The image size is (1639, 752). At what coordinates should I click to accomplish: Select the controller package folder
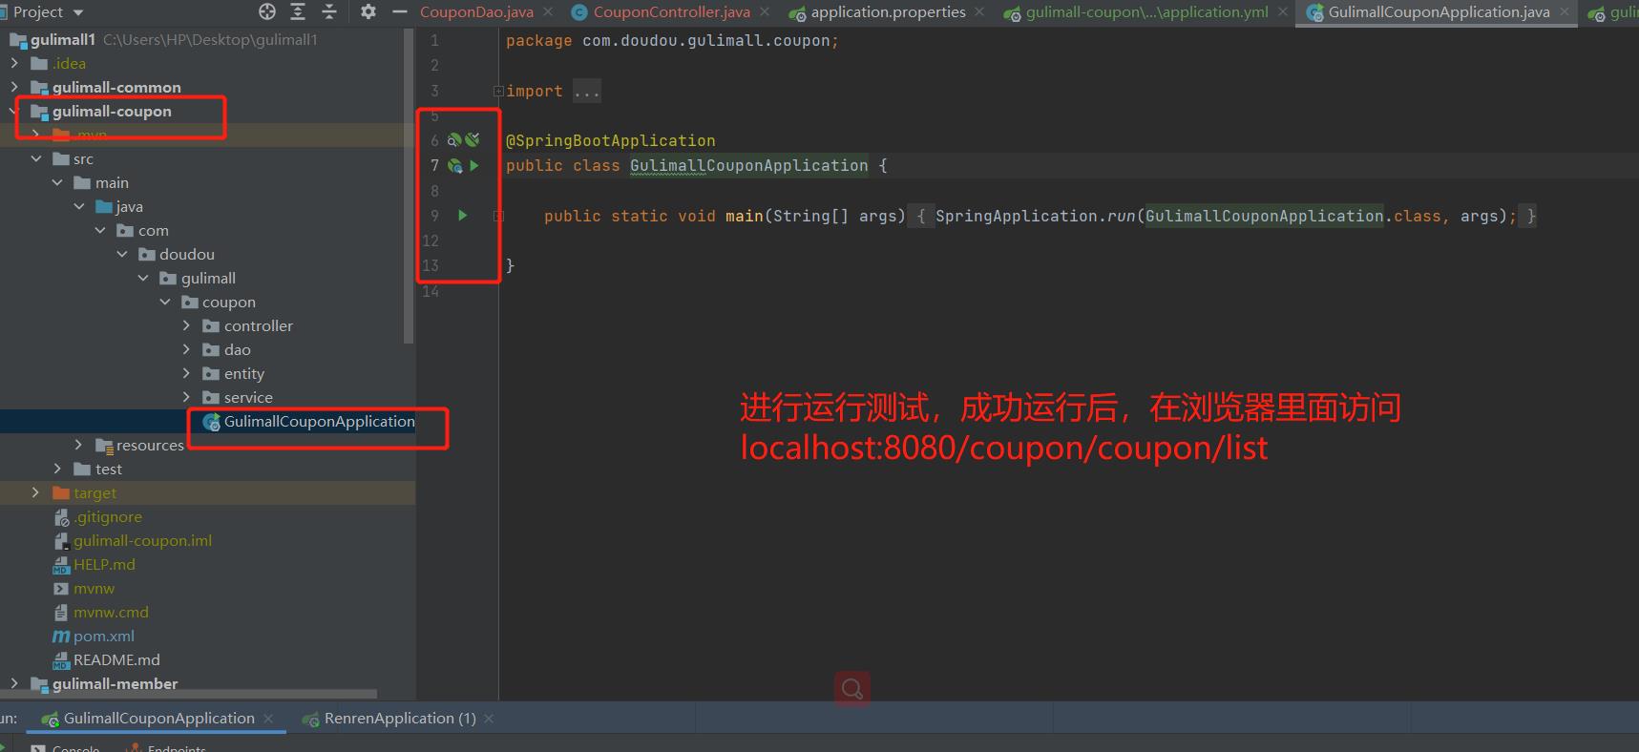click(x=258, y=325)
